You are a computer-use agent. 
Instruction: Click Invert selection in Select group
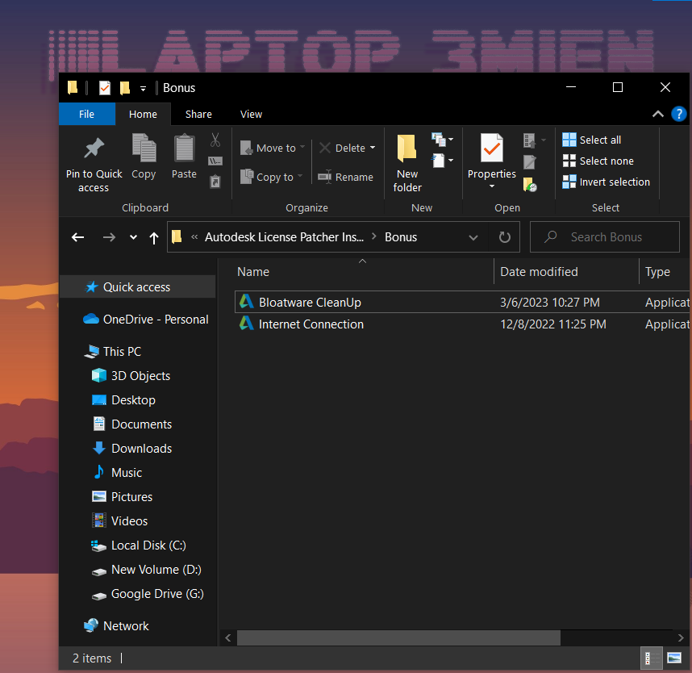pos(606,182)
